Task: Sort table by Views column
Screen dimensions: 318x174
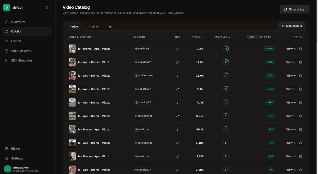Action: pos(198,37)
